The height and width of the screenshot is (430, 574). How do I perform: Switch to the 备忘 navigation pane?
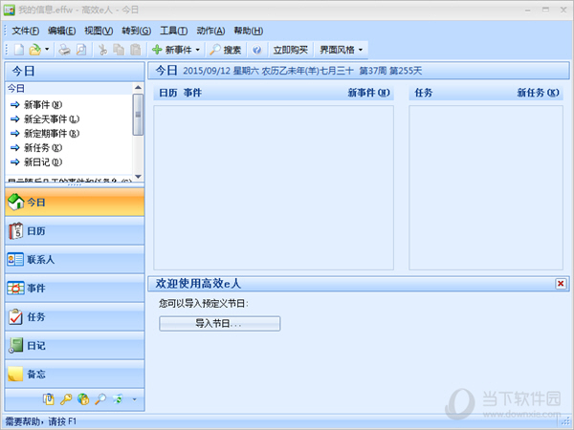(75, 375)
